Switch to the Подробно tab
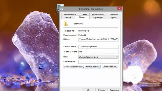Image resolution: width=162 pixels, height=91 pixels. (x=114, y=15)
